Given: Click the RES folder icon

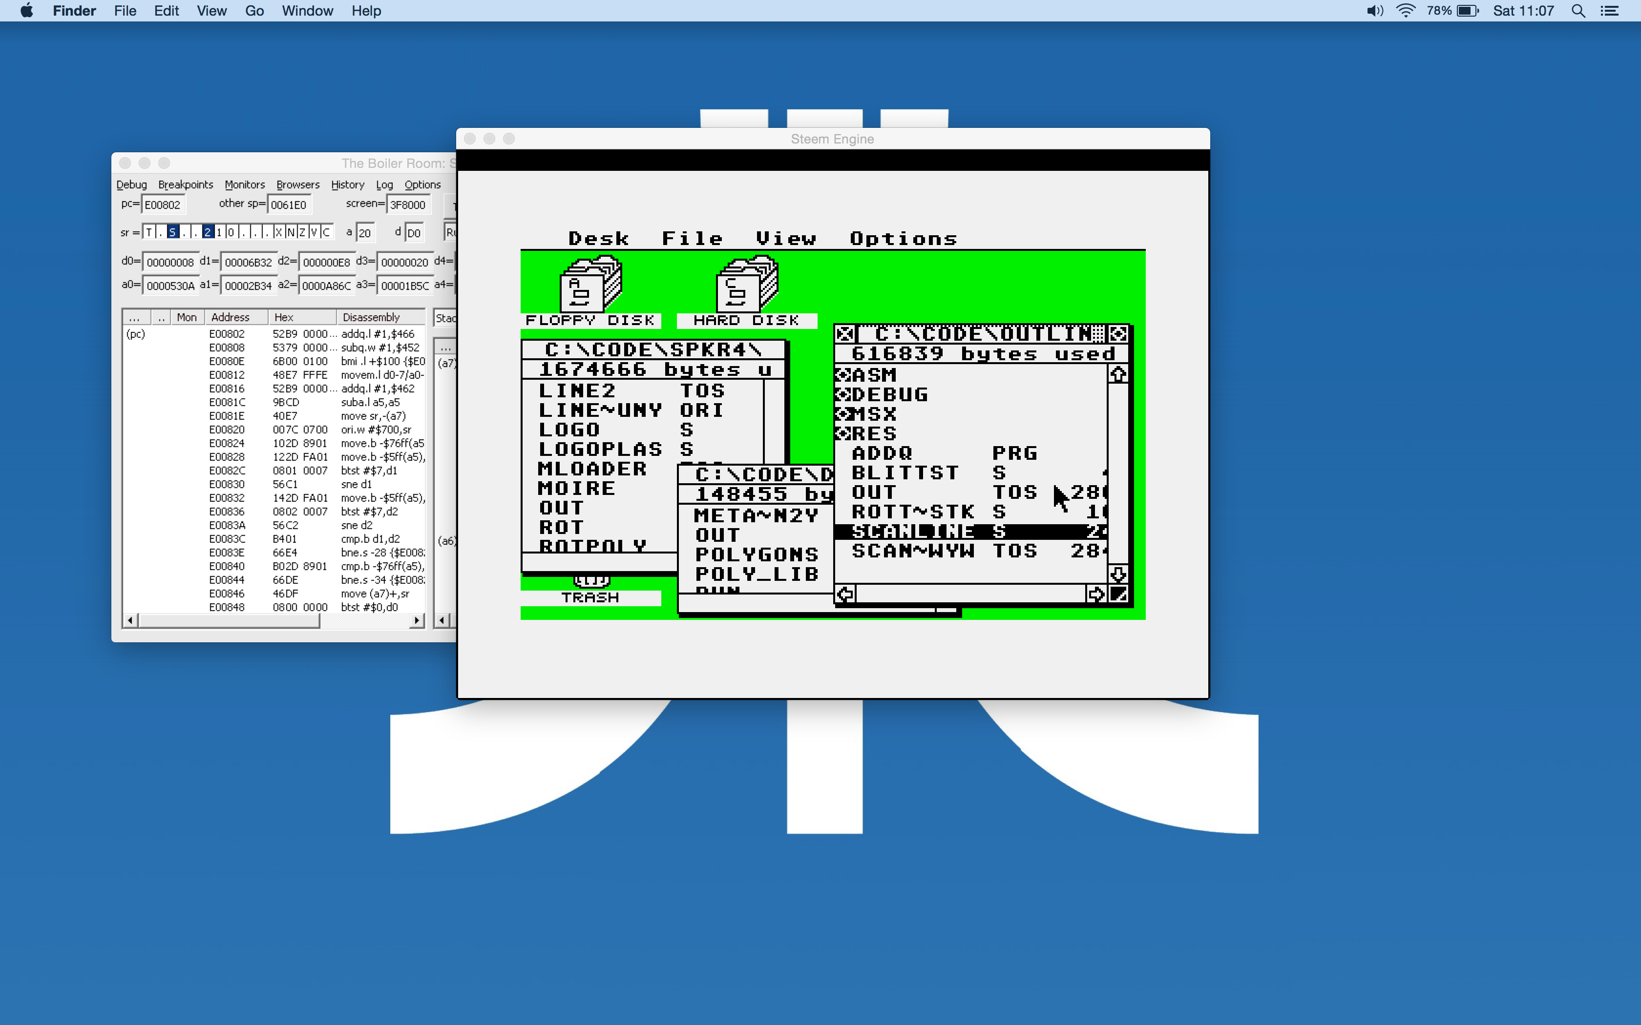Looking at the screenshot, I should coord(843,434).
